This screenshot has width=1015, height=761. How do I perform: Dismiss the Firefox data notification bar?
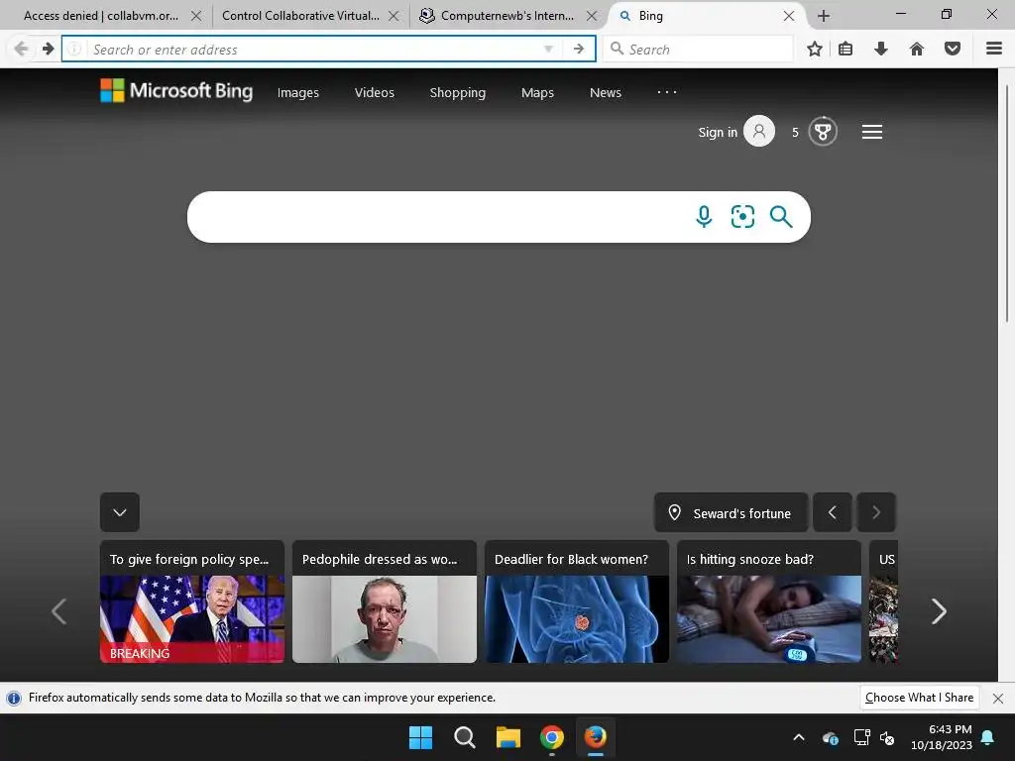[x=998, y=699]
